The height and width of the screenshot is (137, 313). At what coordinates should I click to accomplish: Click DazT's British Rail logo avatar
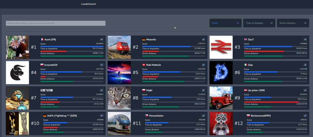(x=221, y=47)
